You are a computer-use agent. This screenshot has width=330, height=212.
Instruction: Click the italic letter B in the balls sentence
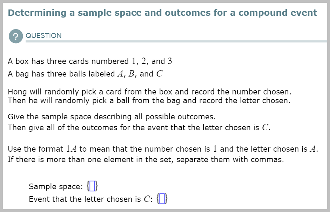[131, 74]
